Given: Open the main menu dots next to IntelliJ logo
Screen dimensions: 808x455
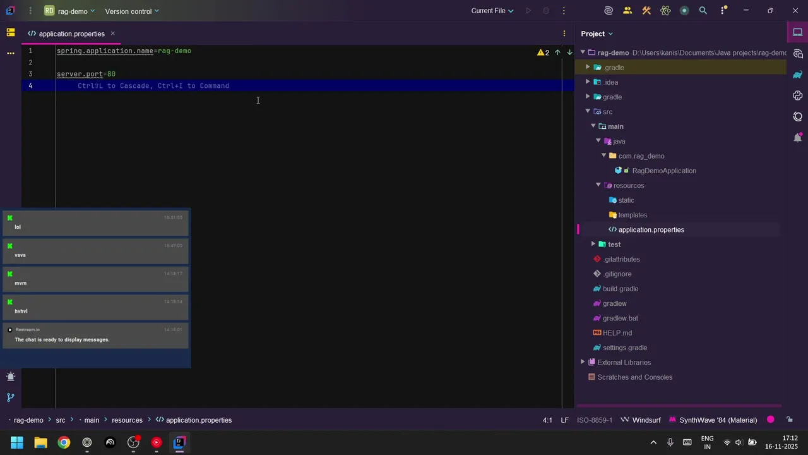Looking at the screenshot, I should click(31, 11).
